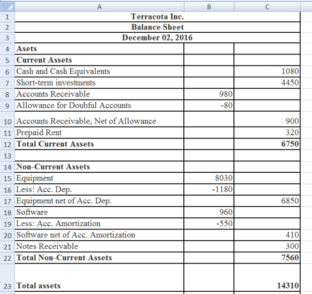Click the Select All corner triangle
This screenshot has height=294, width=312.
pos(7,7)
